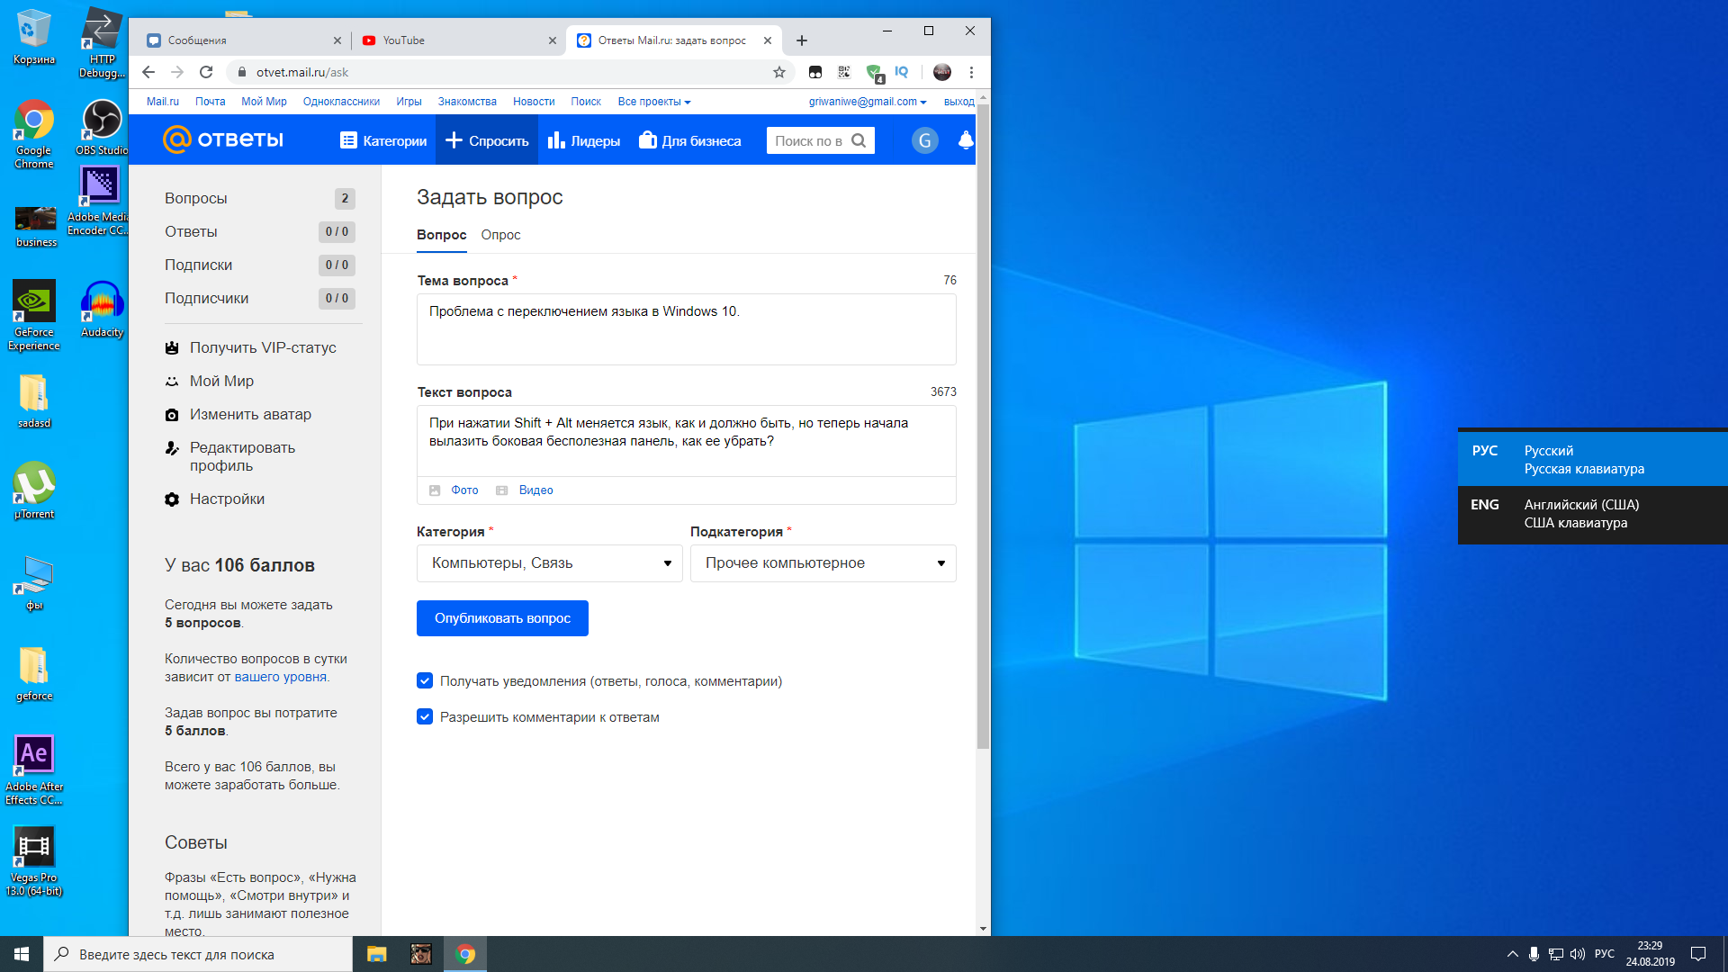
Task: Toggle разрешить комментарии к ответам checkbox
Action: (425, 716)
